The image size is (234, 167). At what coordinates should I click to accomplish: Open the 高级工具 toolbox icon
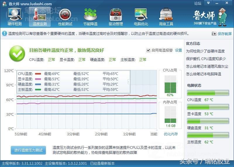[166, 17]
